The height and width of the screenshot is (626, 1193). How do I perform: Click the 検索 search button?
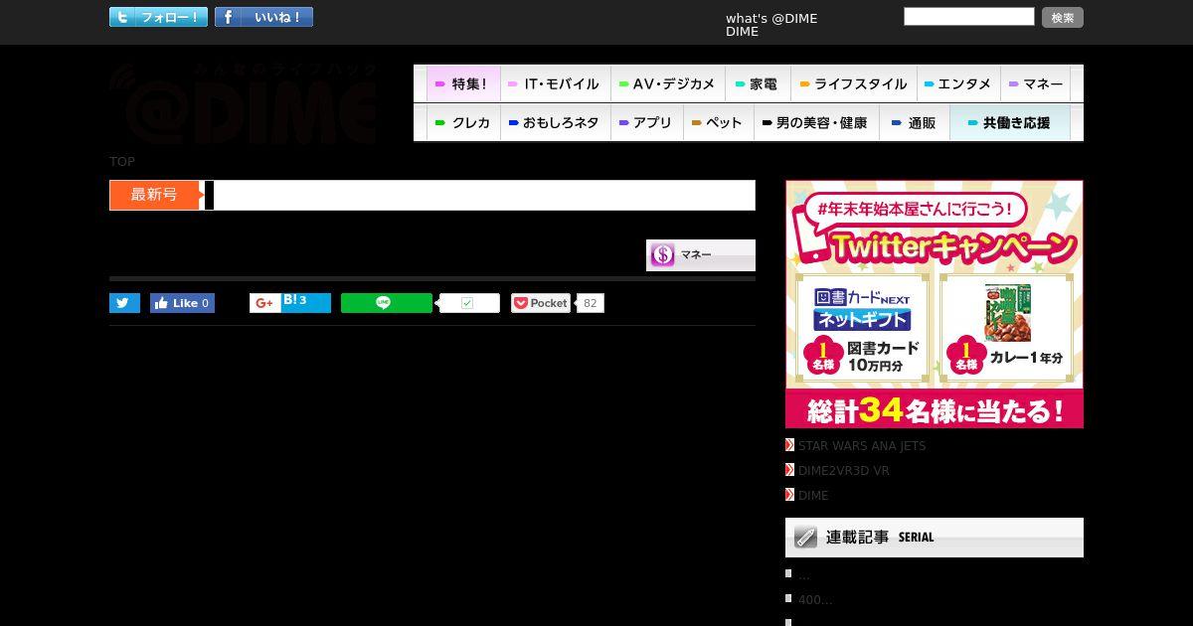tap(1063, 17)
